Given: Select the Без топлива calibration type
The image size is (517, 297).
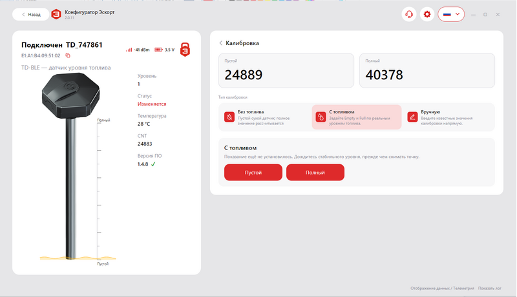Looking at the screenshot, I should tap(266, 117).
